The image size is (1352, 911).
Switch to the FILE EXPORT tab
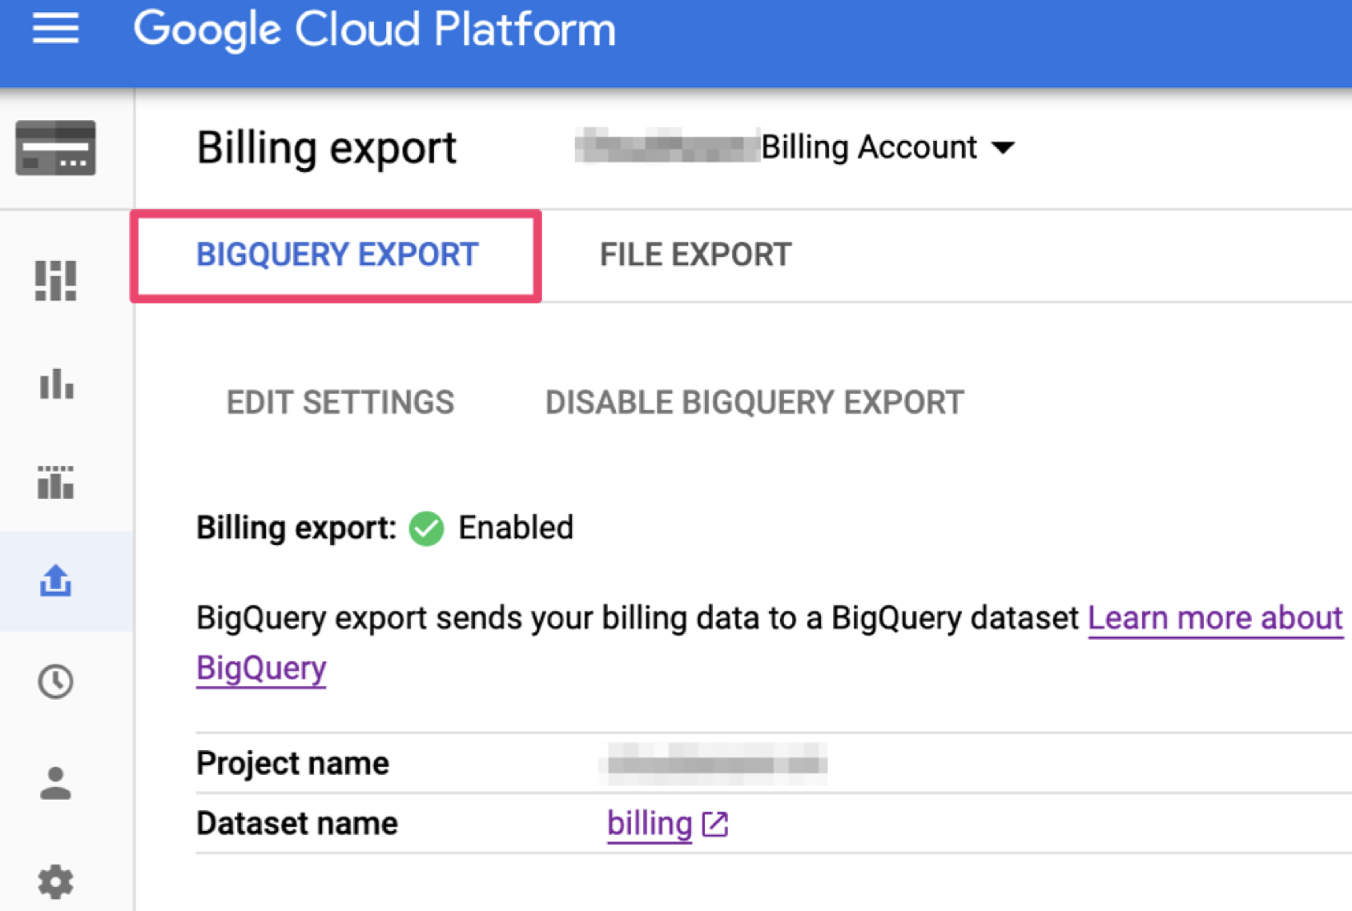tap(695, 255)
